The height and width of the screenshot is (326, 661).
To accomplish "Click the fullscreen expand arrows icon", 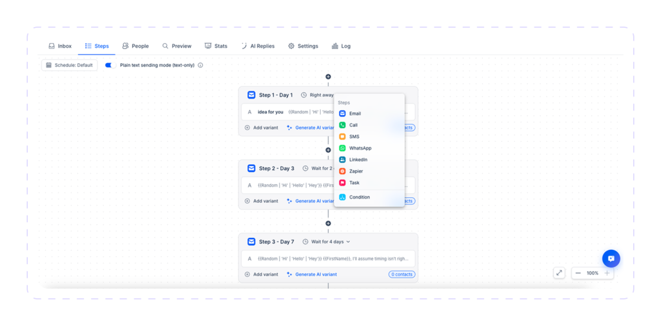I will click(559, 273).
